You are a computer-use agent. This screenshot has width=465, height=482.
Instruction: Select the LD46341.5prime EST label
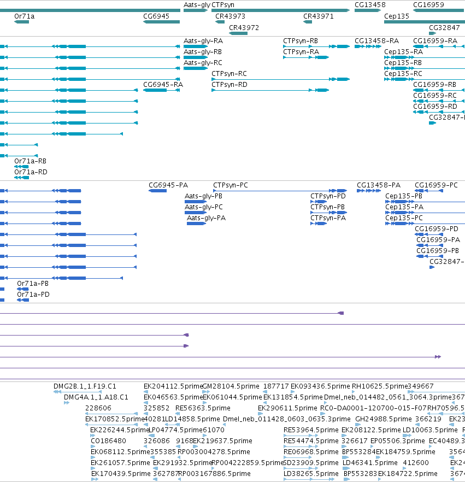coord(370,463)
